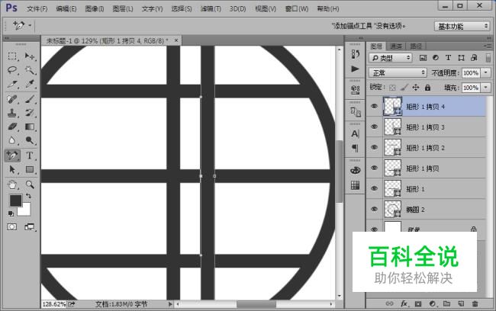The image size is (496, 311).
Task: Select the History Brush tool
Action: click(x=30, y=113)
